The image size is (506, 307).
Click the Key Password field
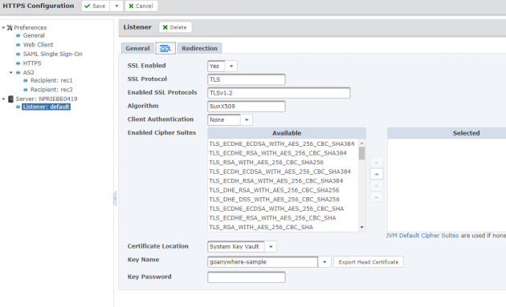pos(247,277)
